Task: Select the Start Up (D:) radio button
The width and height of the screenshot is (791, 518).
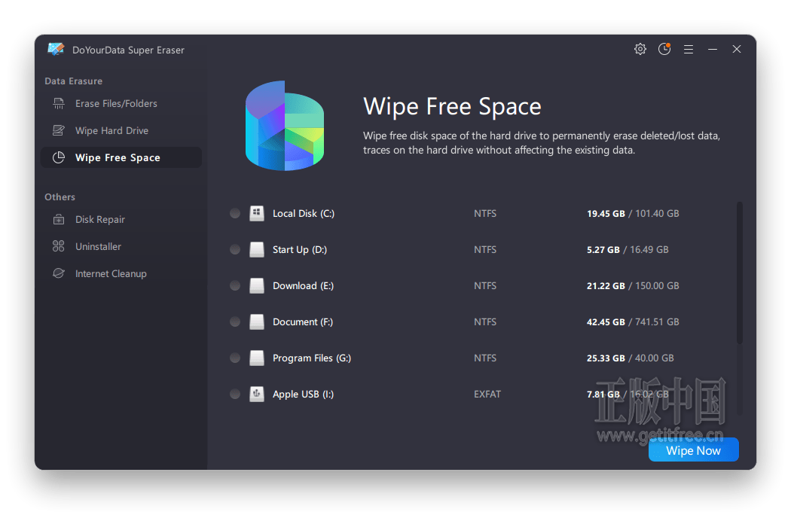Action: pyautogui.click(x=235, y=250)
